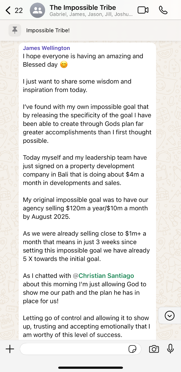Tap the pin icon in the banner
This screenshot has width=181, height=372.
click(x=15, y=30)
